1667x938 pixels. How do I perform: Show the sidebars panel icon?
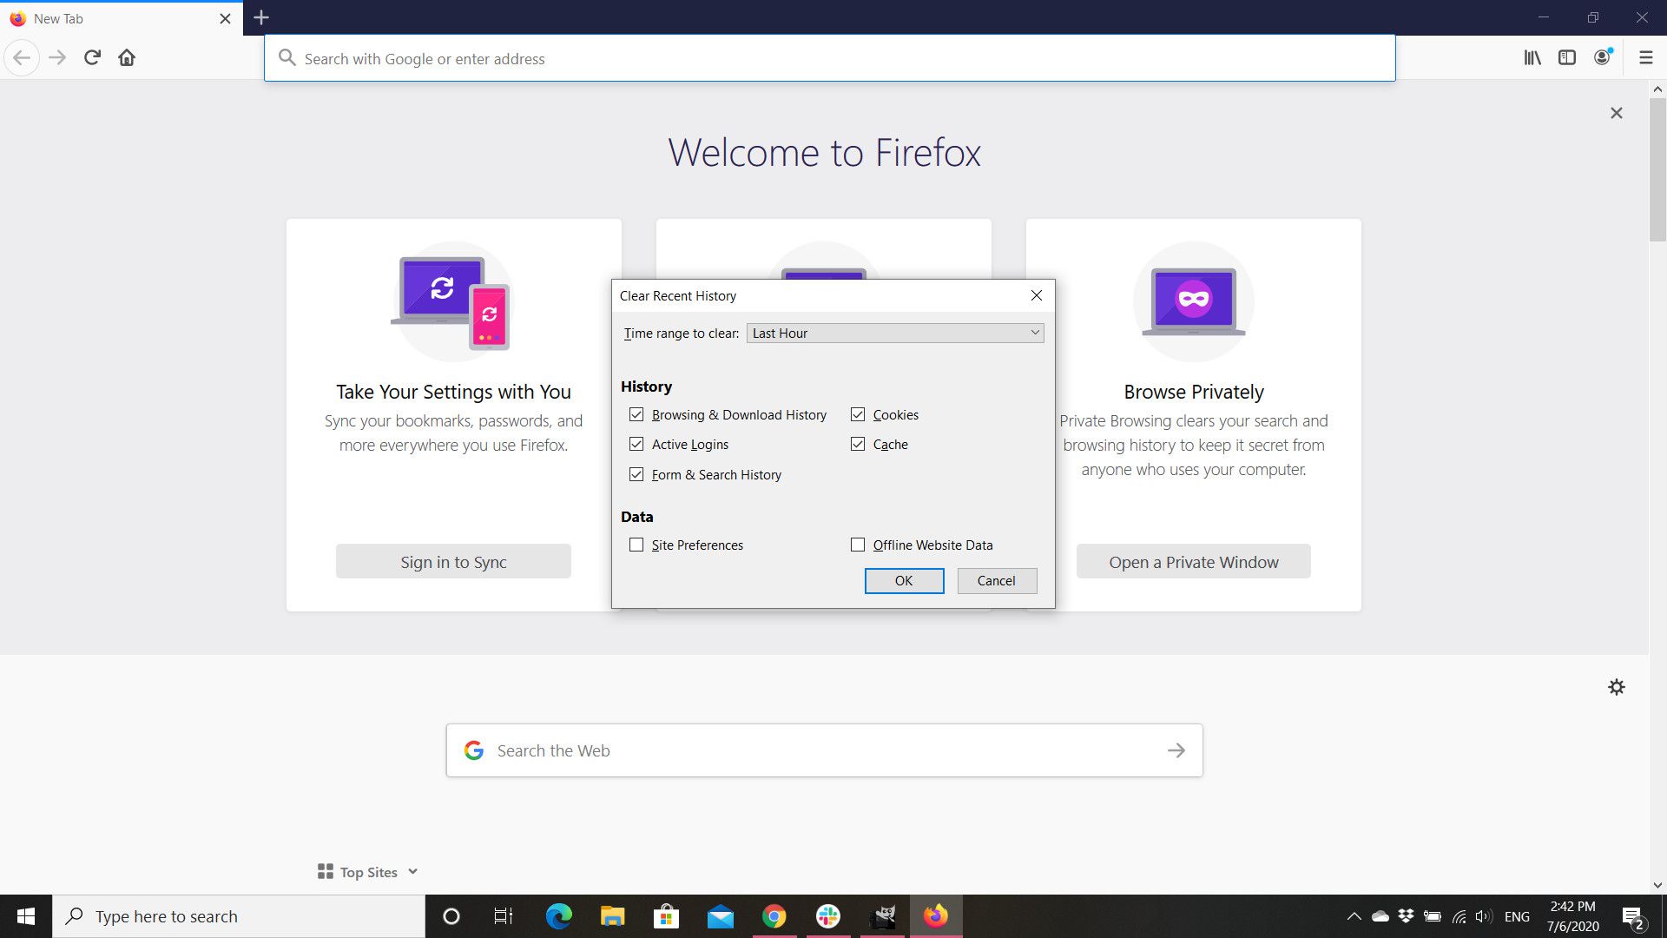pos(1567,58)
